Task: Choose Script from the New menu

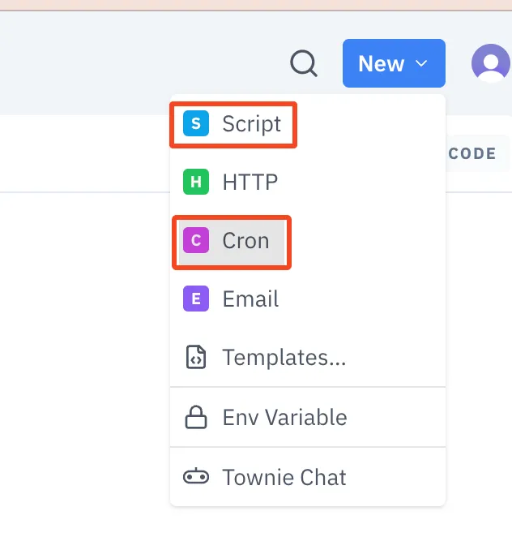Action: [251, 123]
